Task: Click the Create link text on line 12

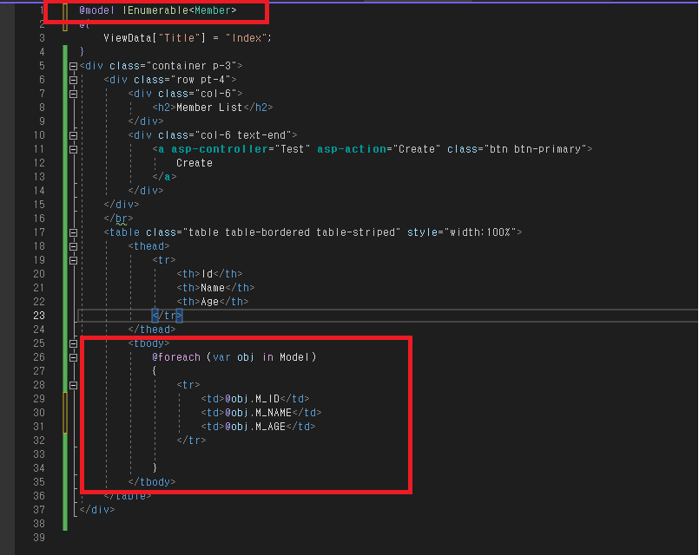Action: point(195,163)
